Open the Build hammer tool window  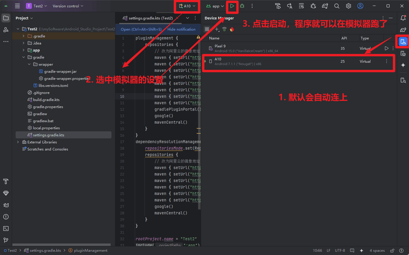[x=6, y=181]
